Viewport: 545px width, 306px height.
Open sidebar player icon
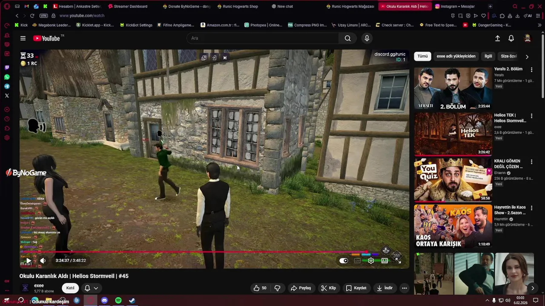point(7,110)
